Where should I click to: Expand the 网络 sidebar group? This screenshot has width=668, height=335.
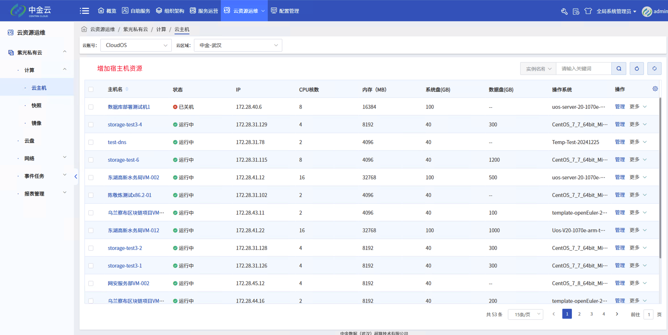(65, 157)
